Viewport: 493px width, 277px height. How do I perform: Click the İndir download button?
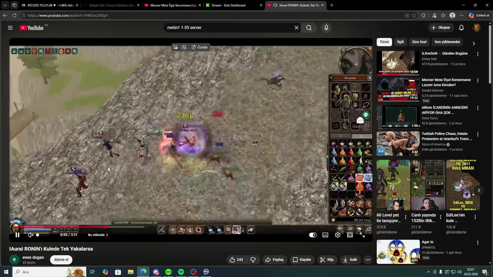click(x=350, y=260)
